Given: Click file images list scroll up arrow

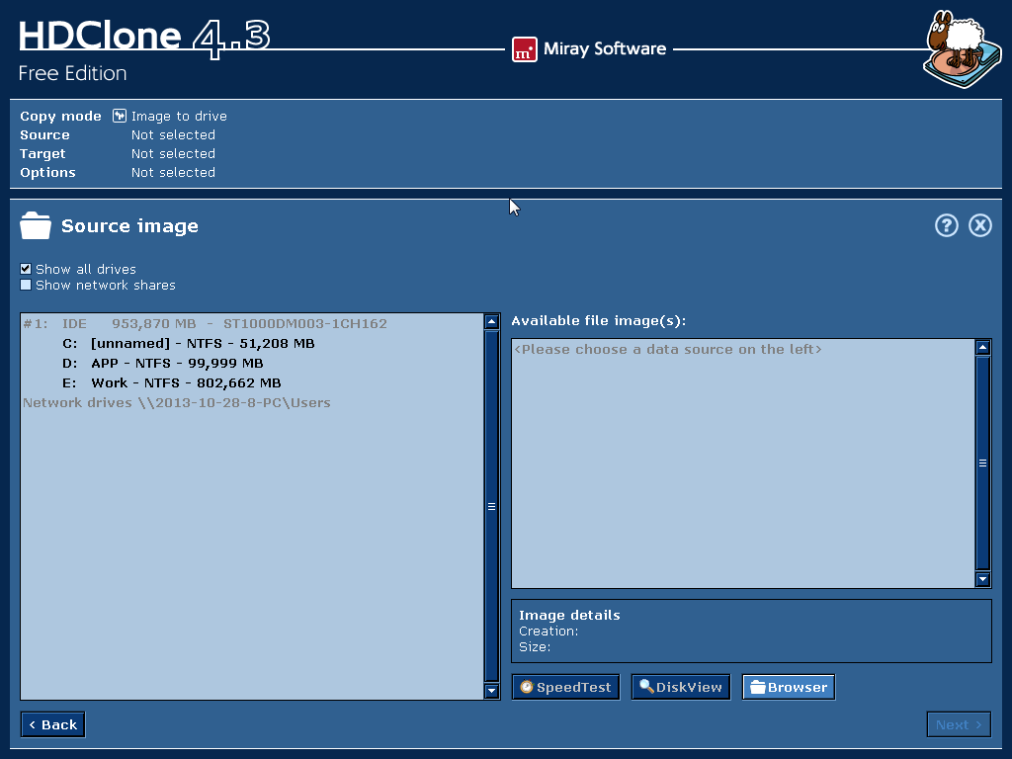Looking at the screenshot, I should pyautogui.click(x=982, y=347).
